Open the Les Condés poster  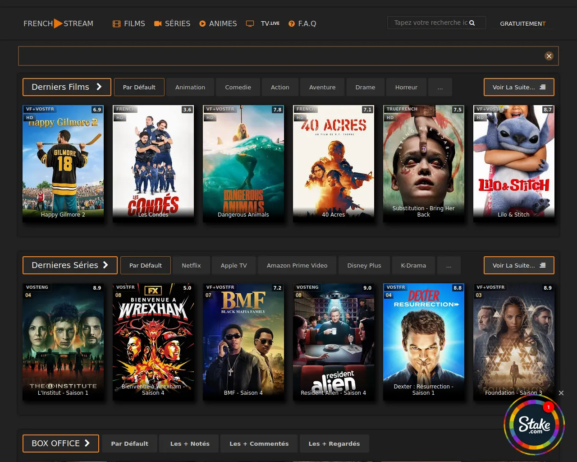click(x=153, y=164)
